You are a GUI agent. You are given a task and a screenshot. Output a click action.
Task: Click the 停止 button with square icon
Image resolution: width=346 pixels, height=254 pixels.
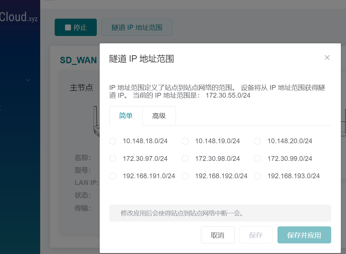(x=76, y=27)
